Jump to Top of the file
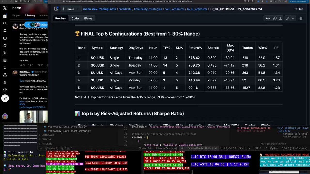The width and height of the screenshot is (310, 174). 299,9
